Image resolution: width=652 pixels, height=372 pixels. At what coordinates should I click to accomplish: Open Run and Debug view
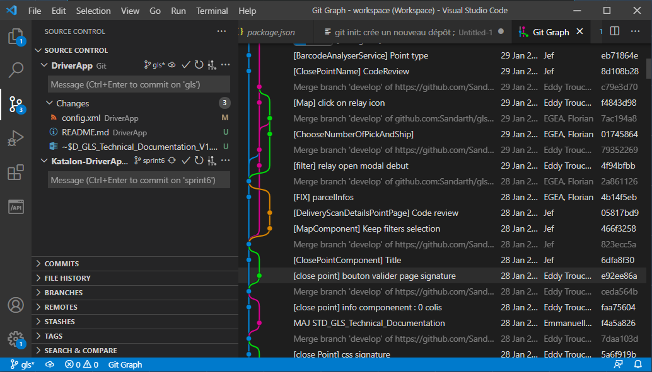(x=16, y=138)
